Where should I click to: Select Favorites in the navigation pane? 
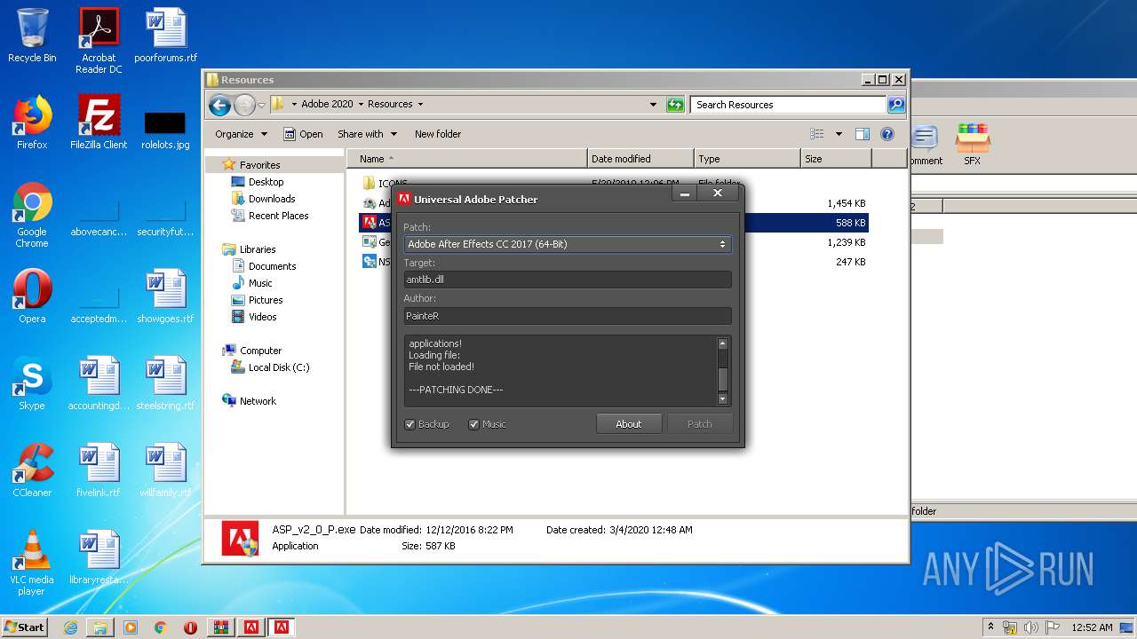tap(259, 165)
